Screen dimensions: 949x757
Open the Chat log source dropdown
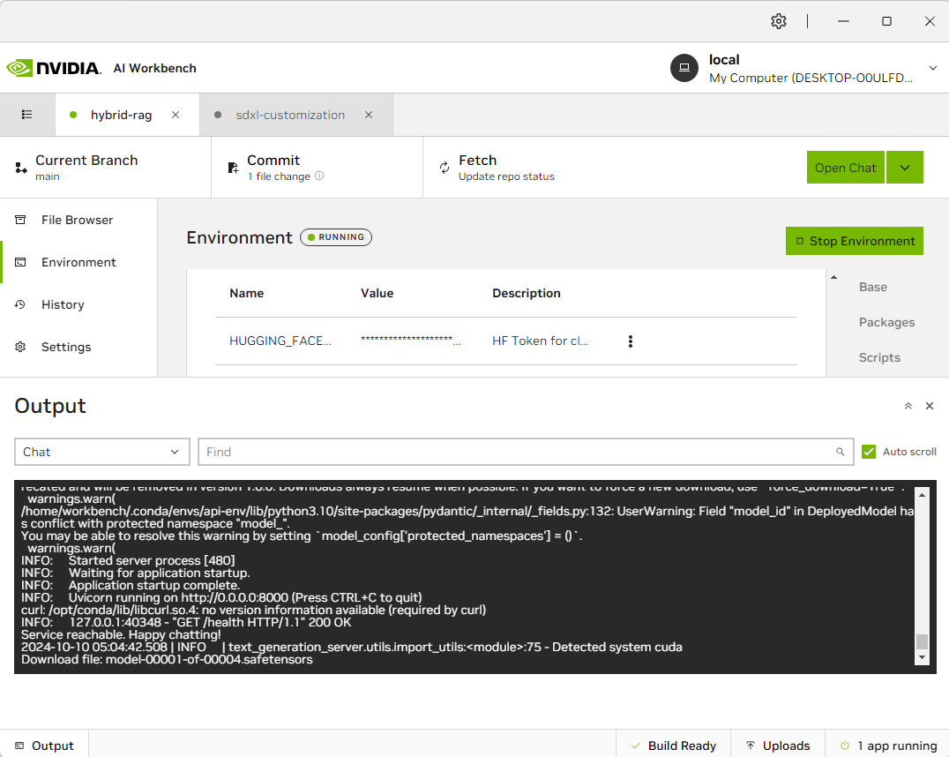[x=102, y=452]
